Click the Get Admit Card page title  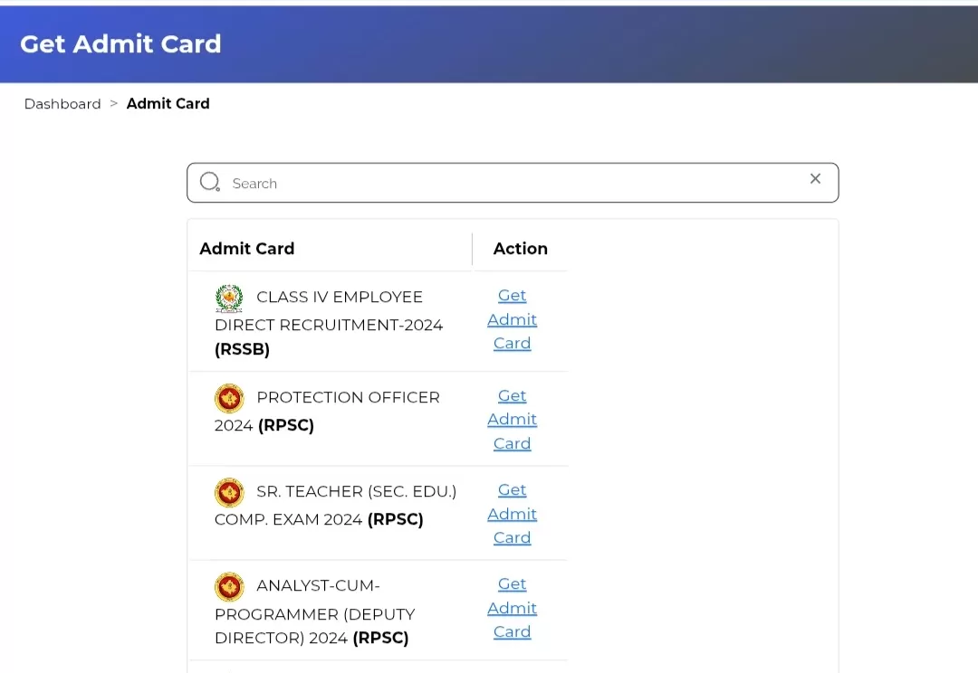(x=120, y=44)
